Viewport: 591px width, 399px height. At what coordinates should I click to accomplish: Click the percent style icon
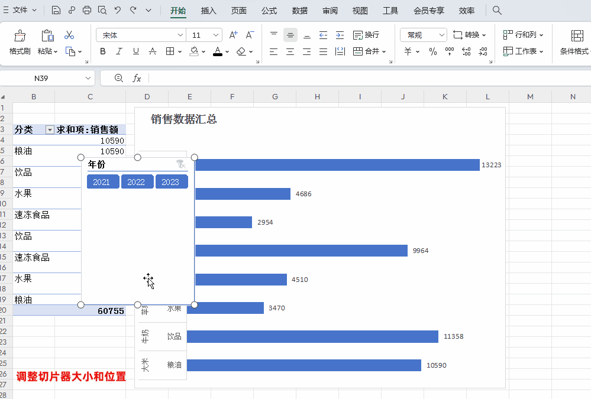point(433,51)
